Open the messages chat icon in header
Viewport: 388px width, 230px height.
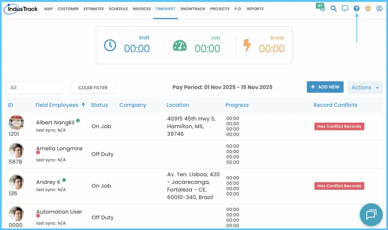[x=345, y=9]
